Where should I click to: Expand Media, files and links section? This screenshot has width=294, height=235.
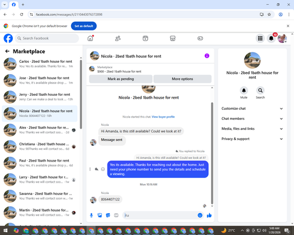click(x=252, y=129)
